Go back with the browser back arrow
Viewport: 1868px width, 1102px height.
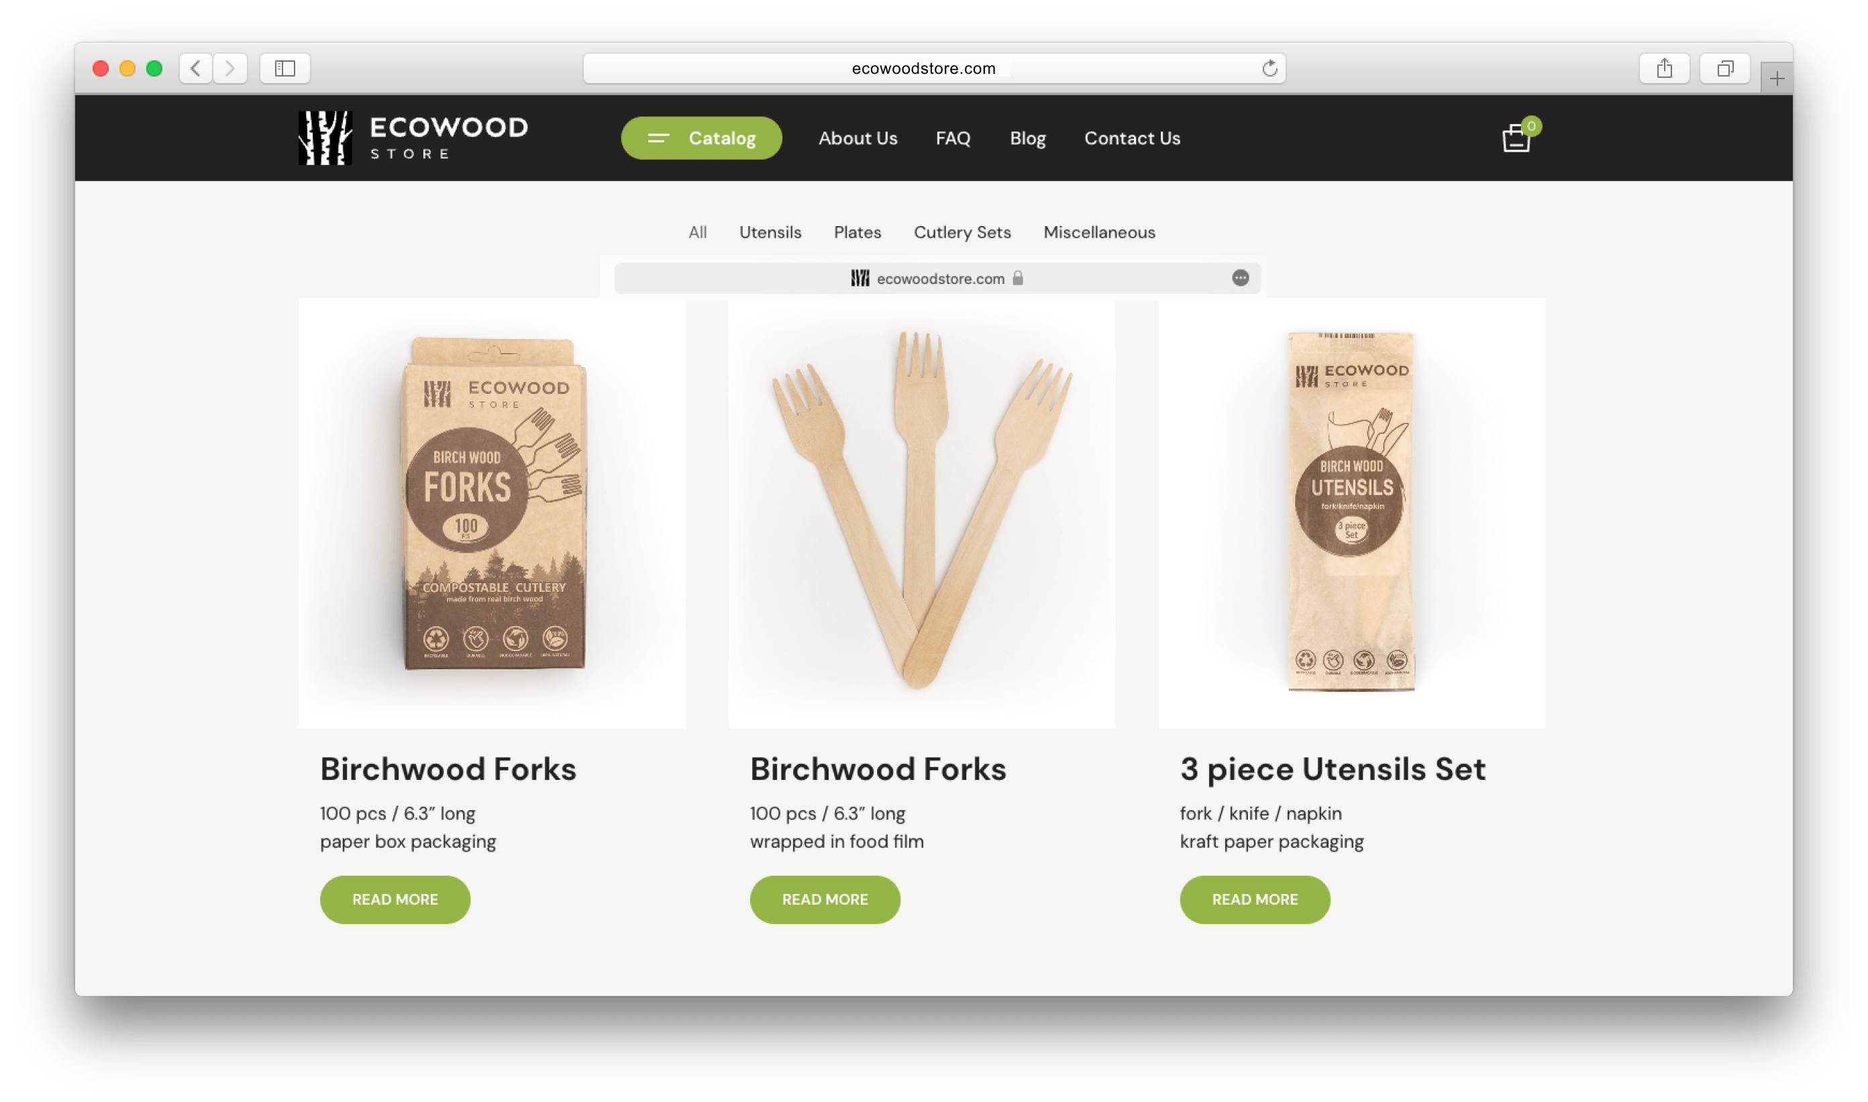click(196, 68)
